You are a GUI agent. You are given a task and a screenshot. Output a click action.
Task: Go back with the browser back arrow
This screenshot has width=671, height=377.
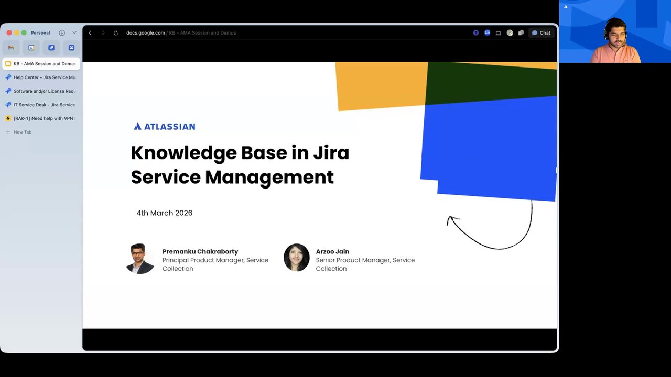[x=90, y=32]
